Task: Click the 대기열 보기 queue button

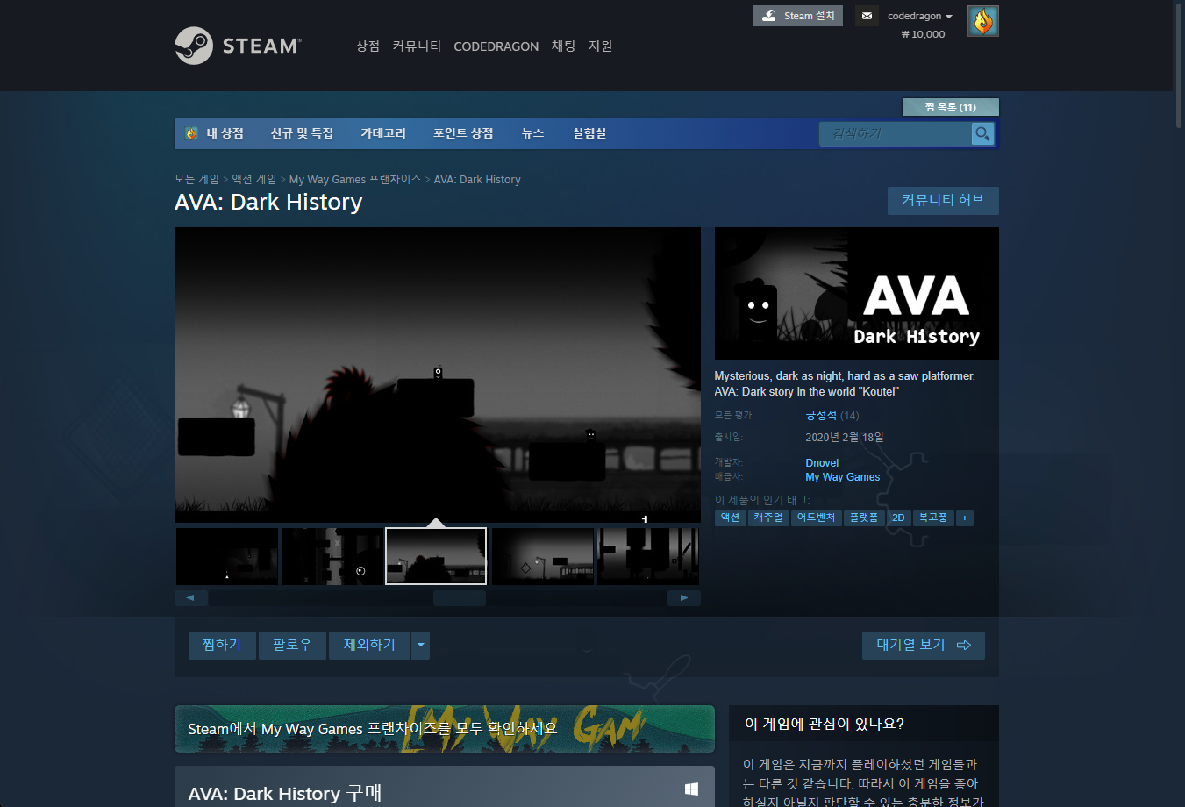Action: tap(924, 645)
